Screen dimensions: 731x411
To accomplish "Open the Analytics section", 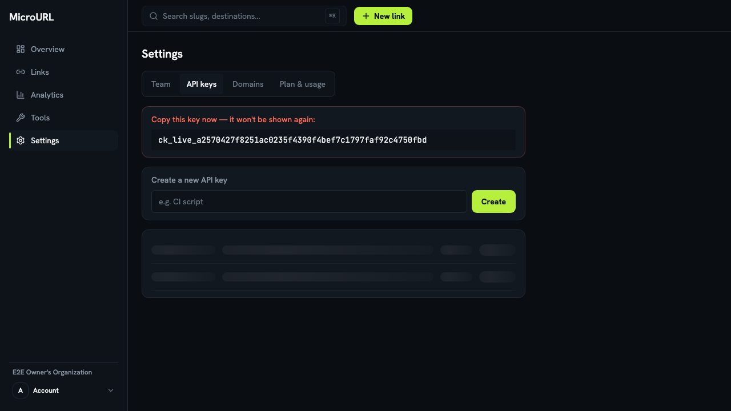I will [x=64, y=95].
